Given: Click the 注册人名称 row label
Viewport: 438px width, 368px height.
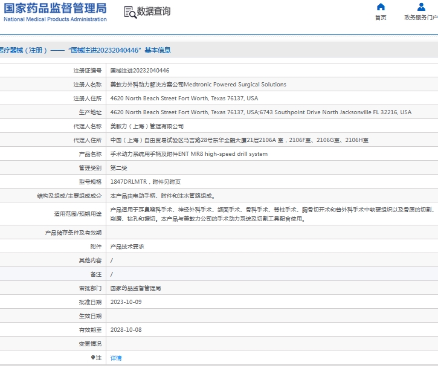Looking at the screenshot, I should pyautogui.click(x=88, y=85).
